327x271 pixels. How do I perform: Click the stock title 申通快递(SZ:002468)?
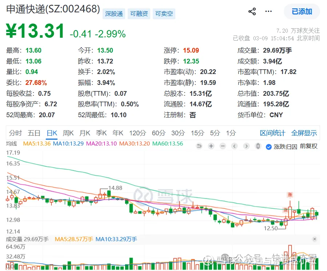[x=53, y=9]
